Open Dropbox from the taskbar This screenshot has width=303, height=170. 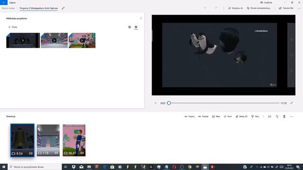pyautogui.click(x=74, y=167)
